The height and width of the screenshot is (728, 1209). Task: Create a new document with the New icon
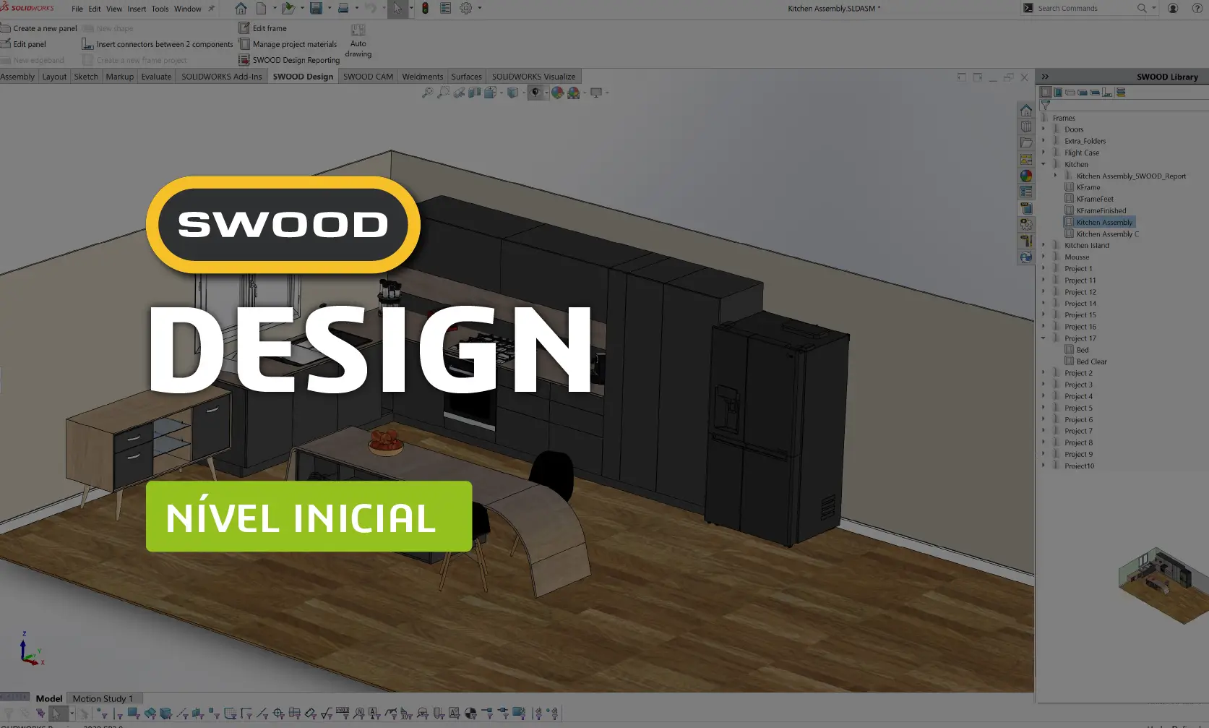tap(261, 9)
